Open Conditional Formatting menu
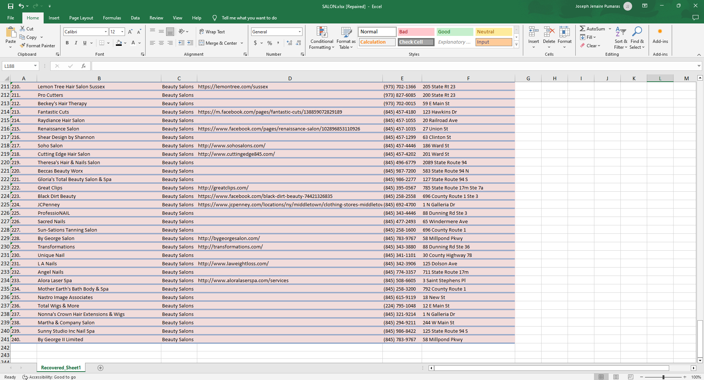The height and width of the screenshot is (380, 704). click(322, 38)
